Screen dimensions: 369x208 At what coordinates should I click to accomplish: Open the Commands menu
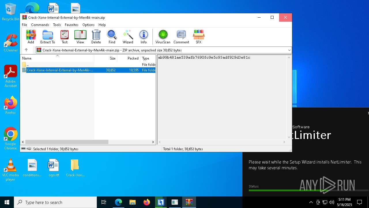[40, 25]
